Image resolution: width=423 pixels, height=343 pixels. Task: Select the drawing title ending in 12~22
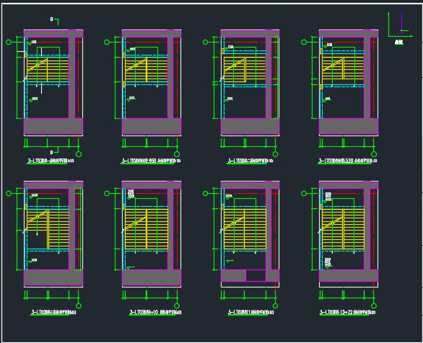[347, 312]
